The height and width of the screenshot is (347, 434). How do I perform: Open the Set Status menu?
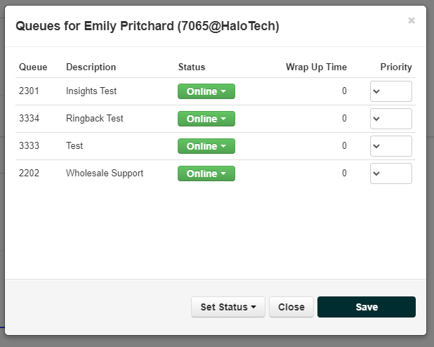(x=228, y=307)
